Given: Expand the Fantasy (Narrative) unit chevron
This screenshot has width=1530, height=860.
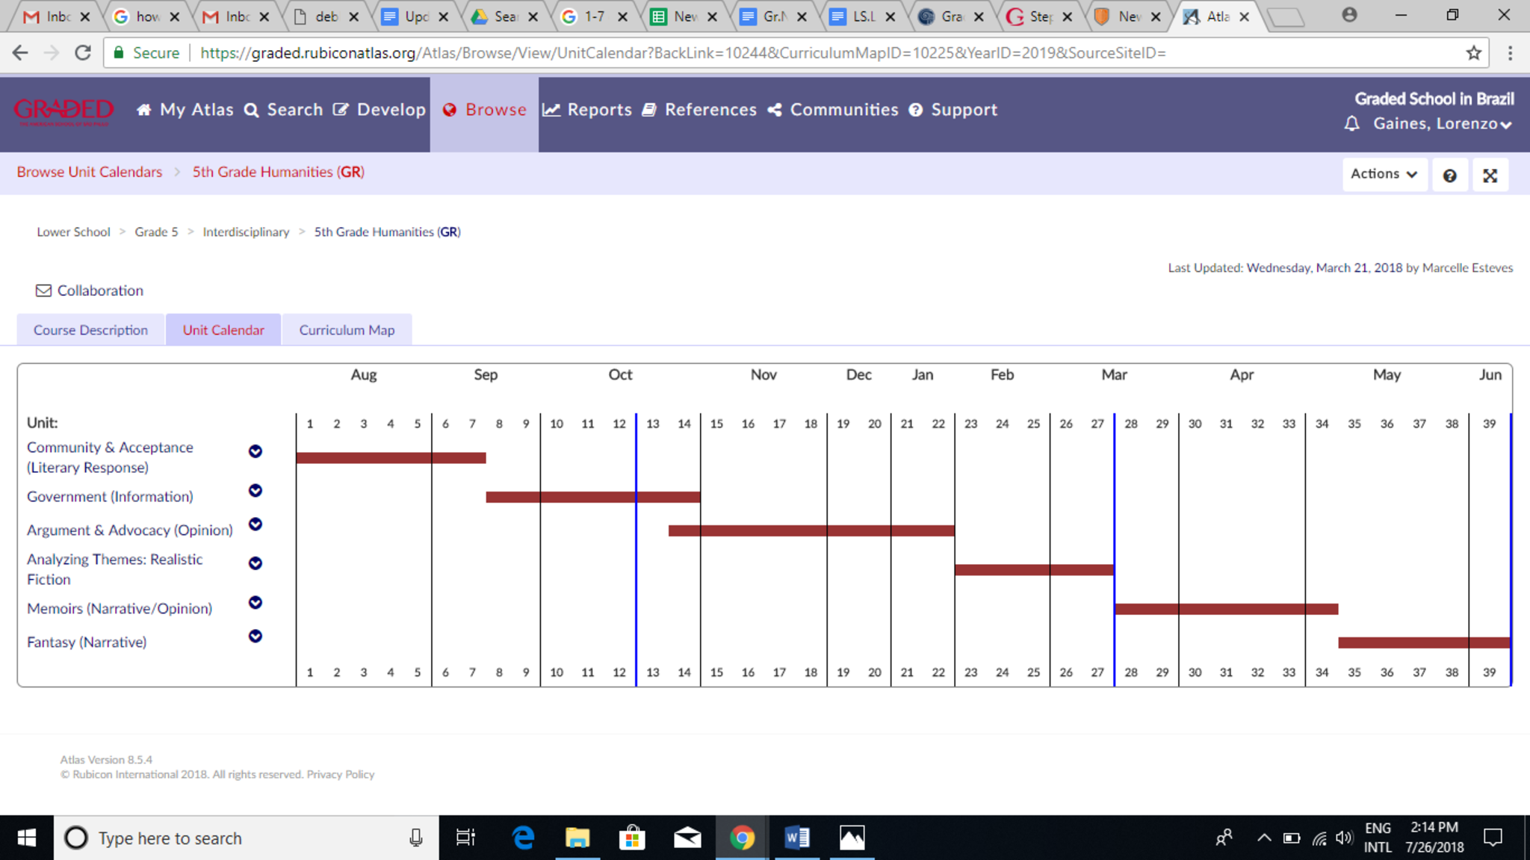Looking at the screenshot, I should tap(255, 636).
